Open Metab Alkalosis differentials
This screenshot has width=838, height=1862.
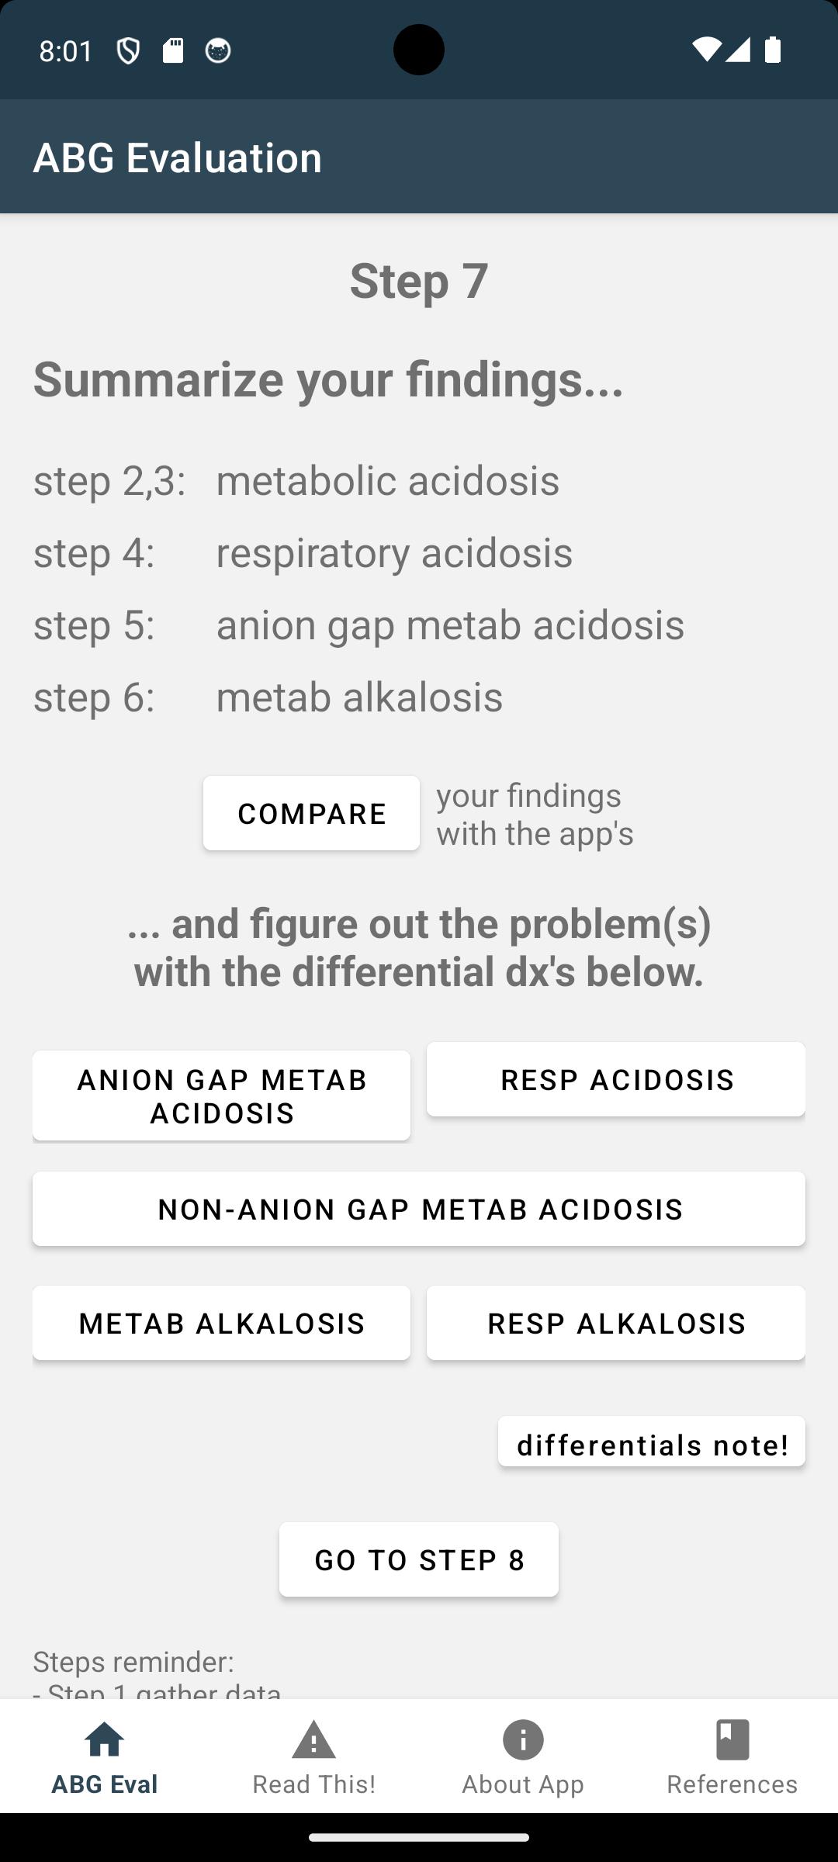point(221,1323)
